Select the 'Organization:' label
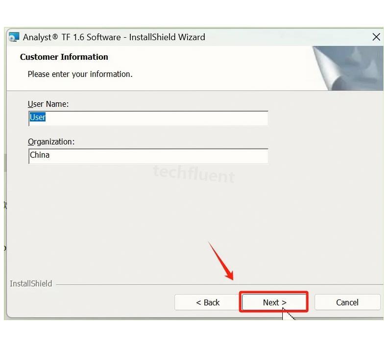 51,141
